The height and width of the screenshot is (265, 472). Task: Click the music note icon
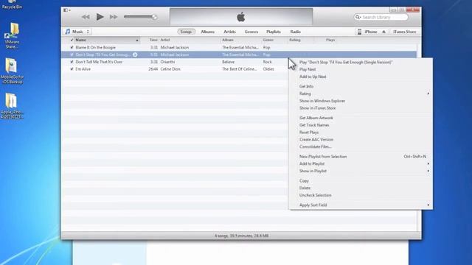click(68, 32)
